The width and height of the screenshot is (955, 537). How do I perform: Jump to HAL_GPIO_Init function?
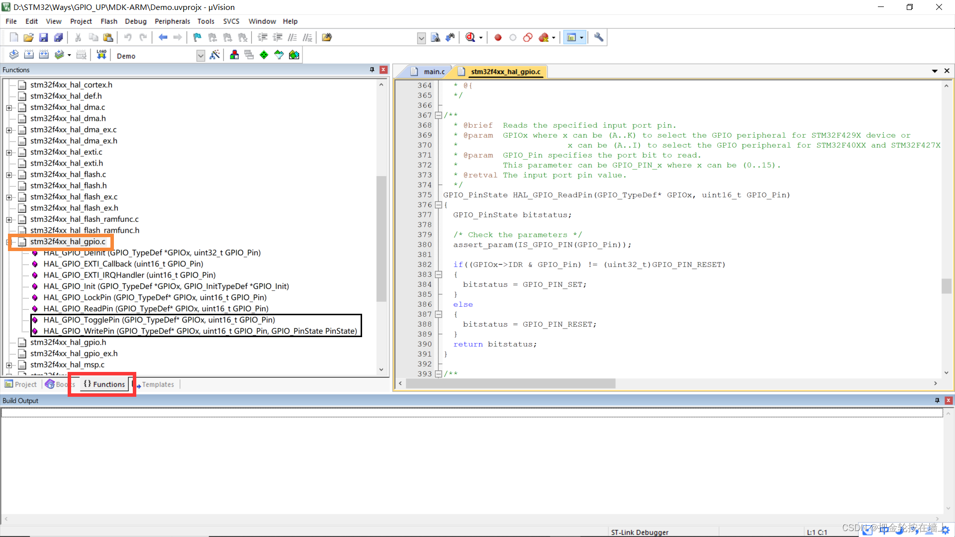pyautogui.click(x=166, y=286)
